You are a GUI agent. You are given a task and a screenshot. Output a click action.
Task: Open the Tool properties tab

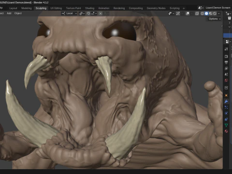pos(226,49)
